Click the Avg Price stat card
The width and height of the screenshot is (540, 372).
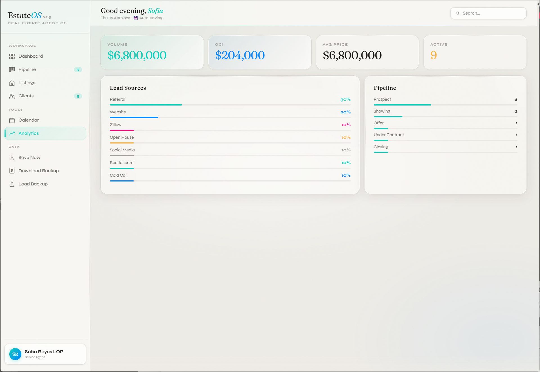click(367, 52)
